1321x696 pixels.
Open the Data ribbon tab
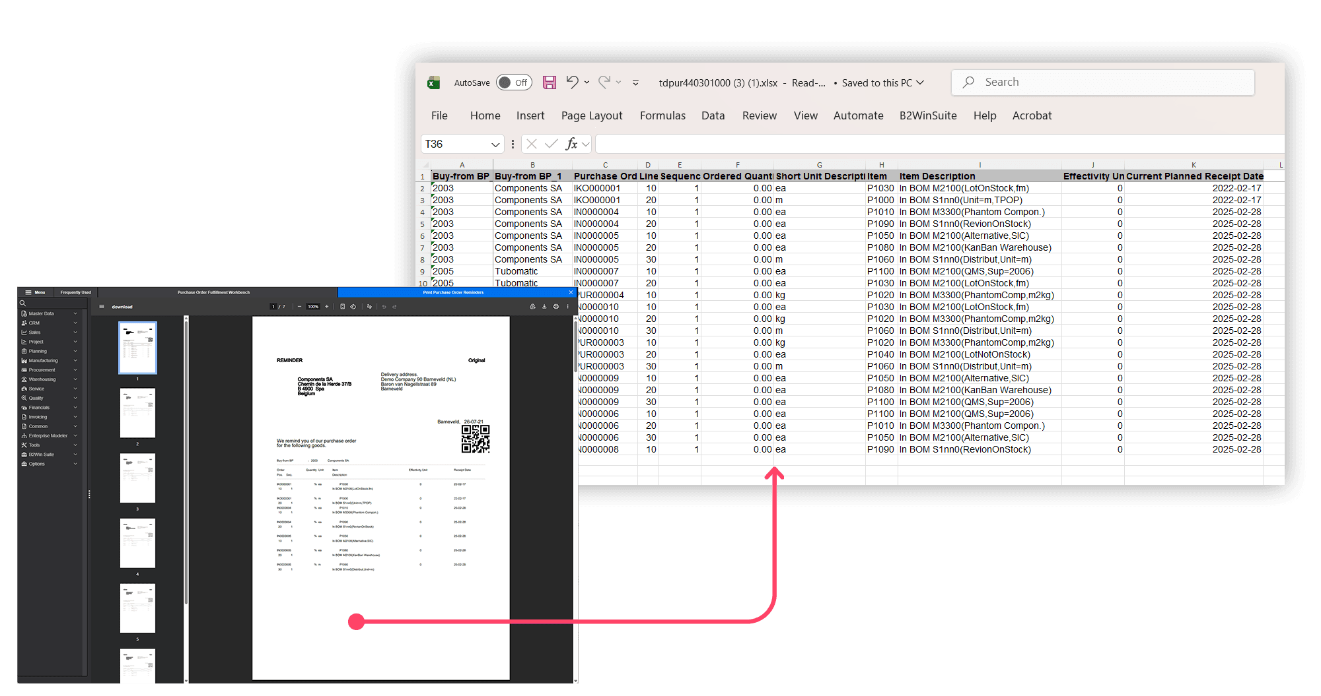713,115
